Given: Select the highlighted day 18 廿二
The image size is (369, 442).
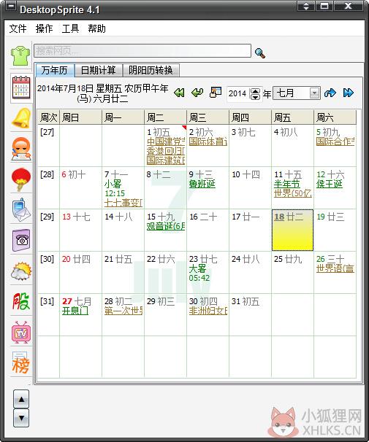Looking at the screenshot, I should tap(292, 230).
